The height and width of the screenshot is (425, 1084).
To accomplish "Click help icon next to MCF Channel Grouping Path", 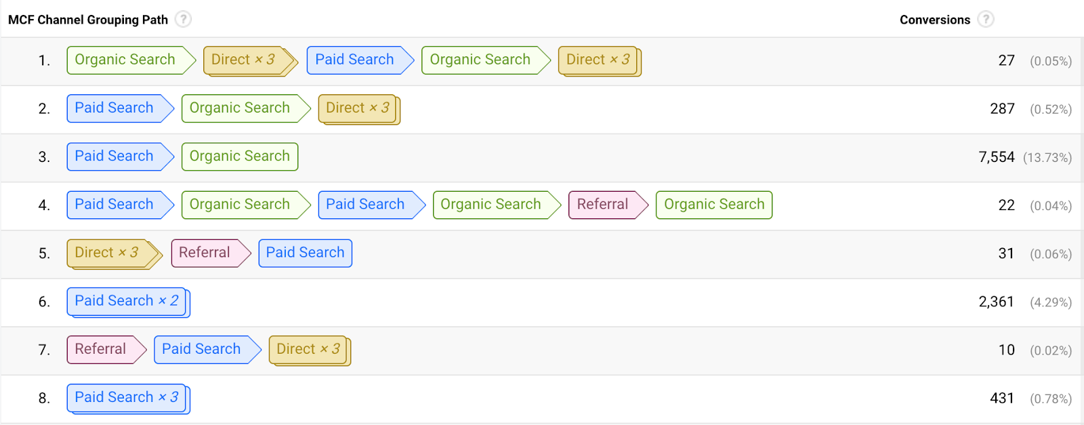I will (183, 19).
